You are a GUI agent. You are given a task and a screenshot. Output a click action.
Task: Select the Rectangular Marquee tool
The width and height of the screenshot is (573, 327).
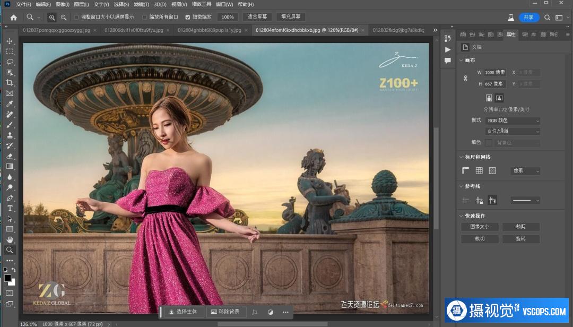click(10, 51)
